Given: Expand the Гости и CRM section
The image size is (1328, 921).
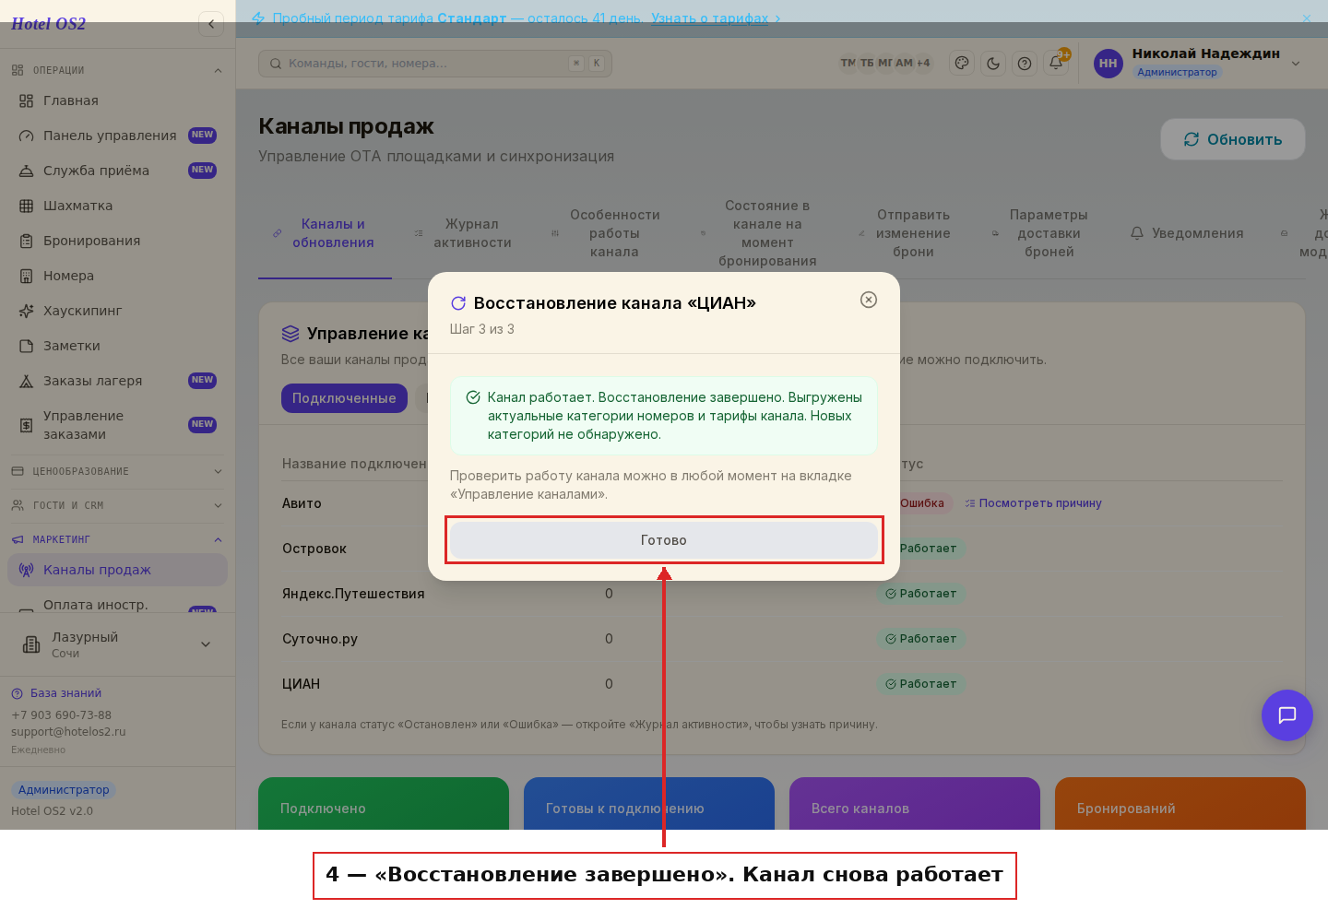Looking at the screenshot, I should [x=117, y=505].
